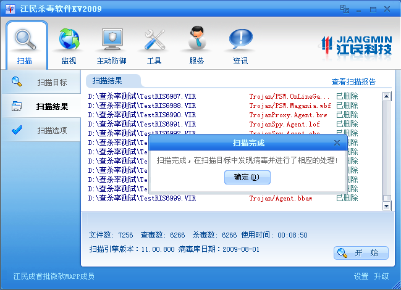Click the skin switch icon in title bar

[x=345, y=9]
